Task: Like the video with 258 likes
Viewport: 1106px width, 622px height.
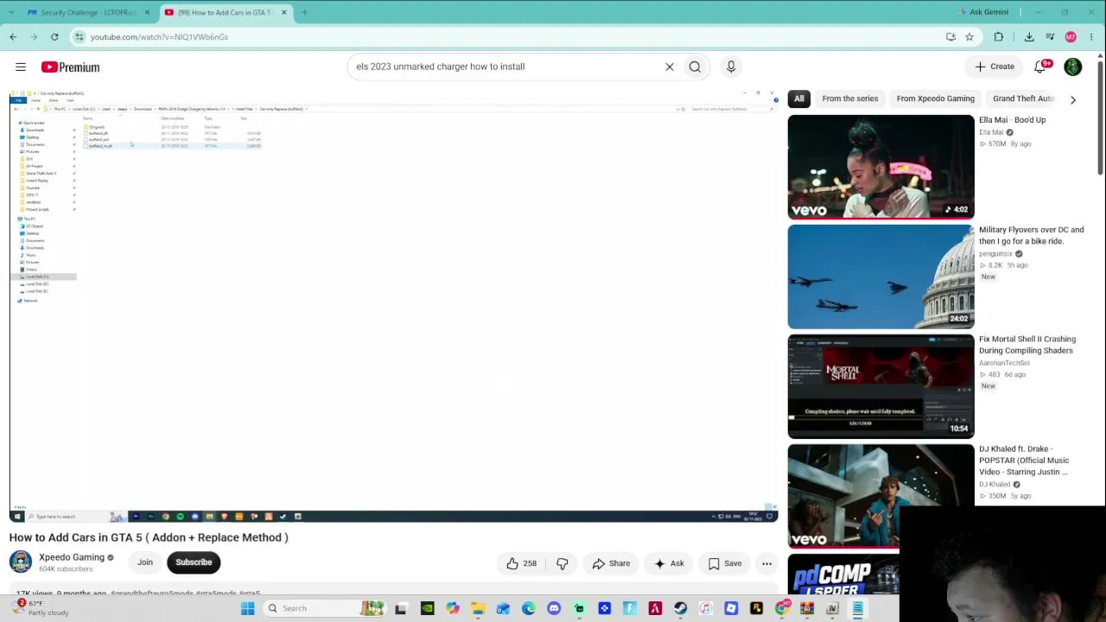Action: [521, 563]
